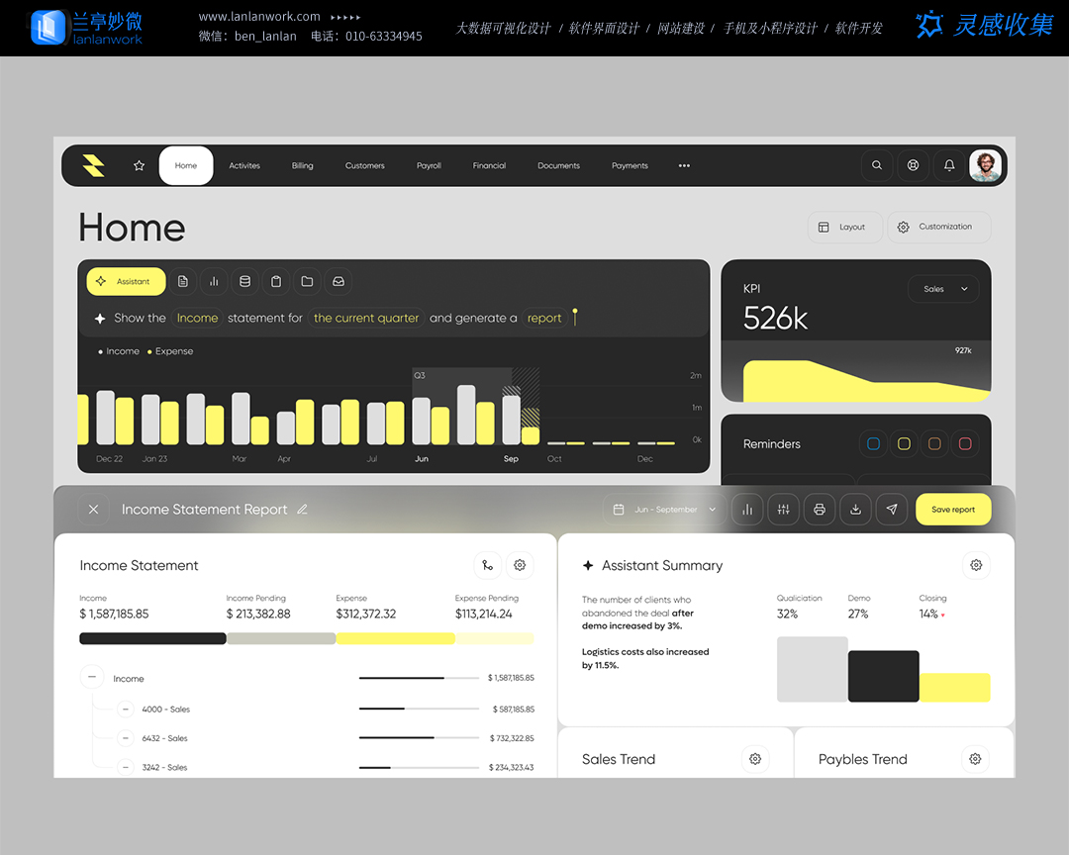Image resolution: width=1069 pixels, height=855 pixels.
Task: Go to the Billing tab
Action: (302, 166)
